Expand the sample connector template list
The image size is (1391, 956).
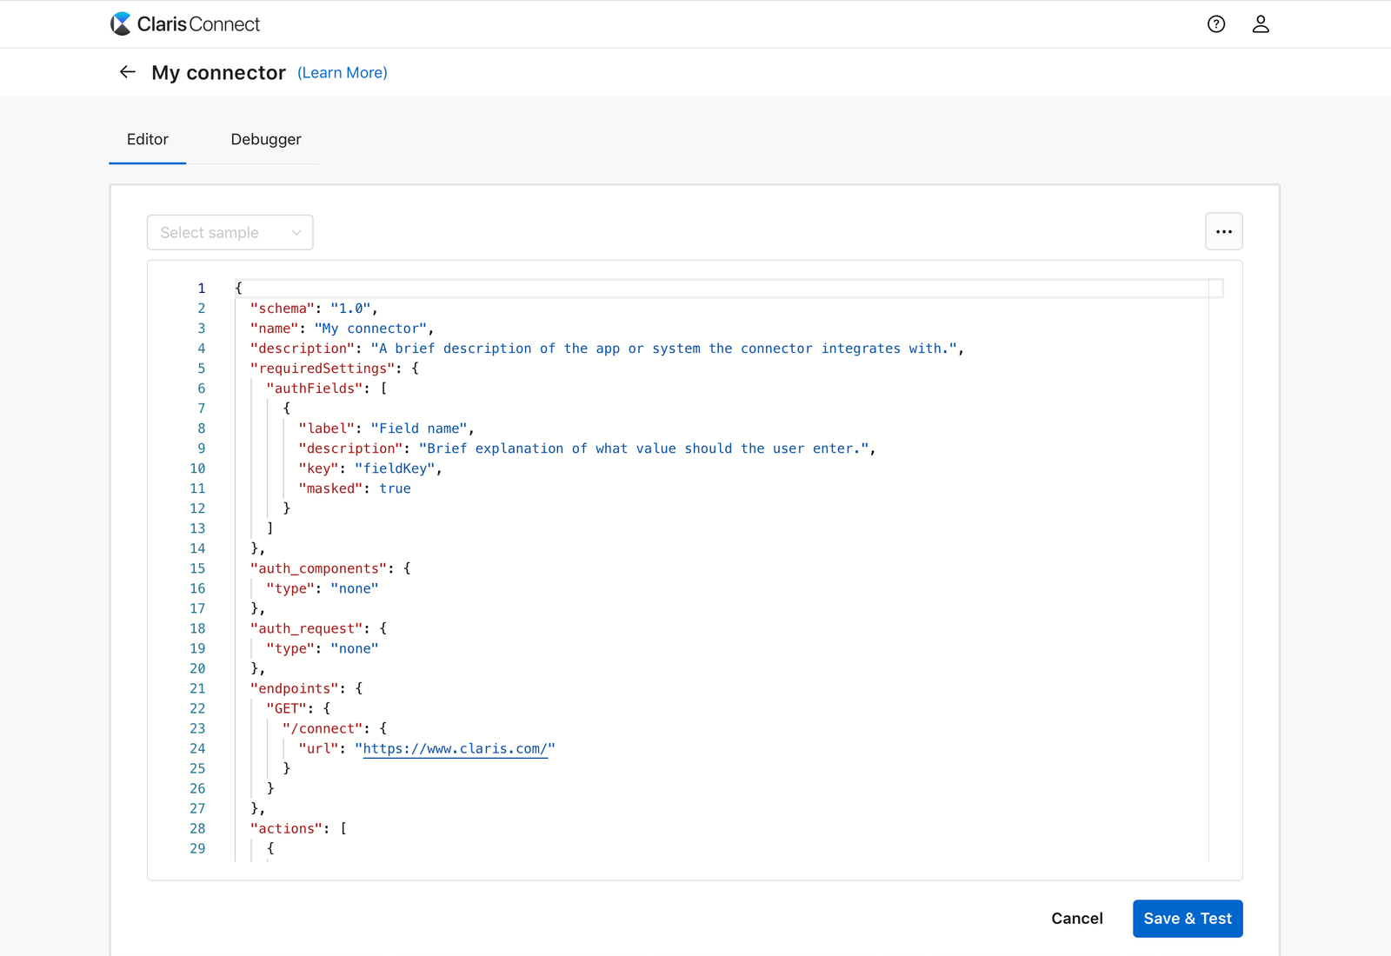(230, 232)
